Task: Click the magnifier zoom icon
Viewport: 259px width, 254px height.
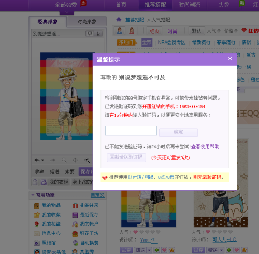Action: [x=64, y=160]
